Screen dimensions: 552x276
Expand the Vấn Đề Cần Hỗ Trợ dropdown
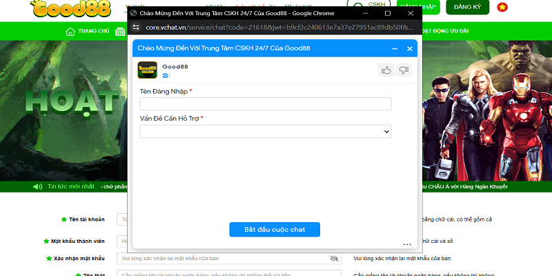(266, 131)
